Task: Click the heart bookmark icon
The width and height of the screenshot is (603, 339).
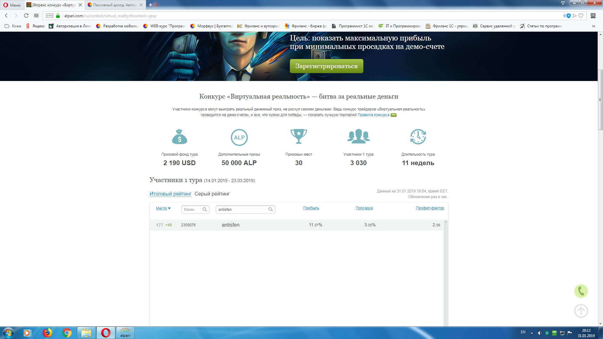Action: click(581, 16)
